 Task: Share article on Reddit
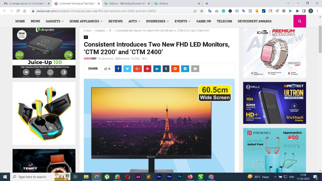click(x=175, y=69)
